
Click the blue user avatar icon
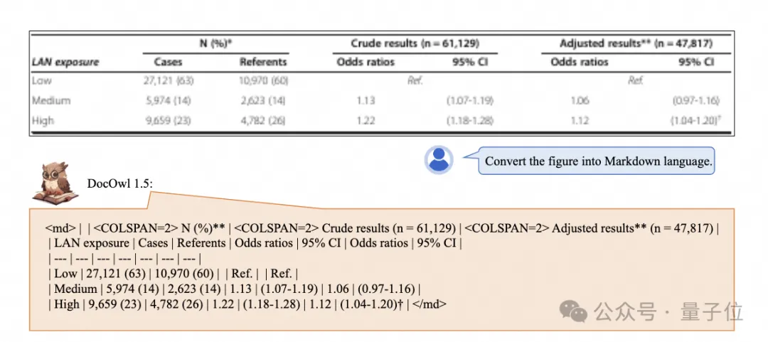click(439, 159)
